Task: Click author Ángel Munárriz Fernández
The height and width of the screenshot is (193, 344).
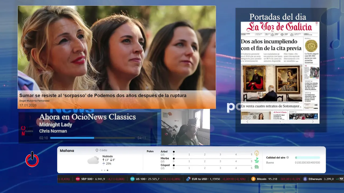Action: [x=34, y=101]
